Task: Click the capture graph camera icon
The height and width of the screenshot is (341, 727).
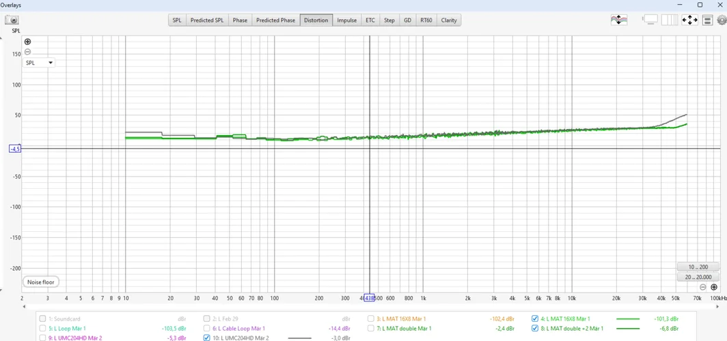Action: [12, 20]
